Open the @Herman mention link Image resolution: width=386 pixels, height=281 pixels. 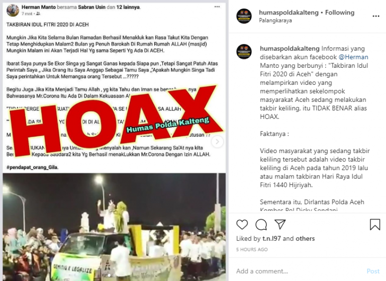(353, 57)
